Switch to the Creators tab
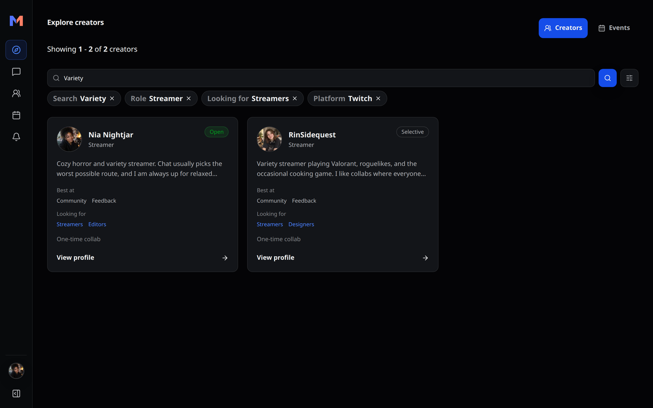 (563, 28)
